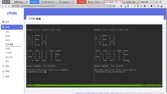Click the Powered by LuCI Master footer link
This screenshot has width=167, height=94.
tap(92, 93)
